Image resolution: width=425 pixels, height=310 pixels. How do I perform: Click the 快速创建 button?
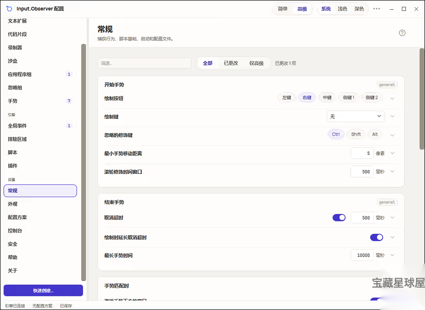[x=43, y=291]
